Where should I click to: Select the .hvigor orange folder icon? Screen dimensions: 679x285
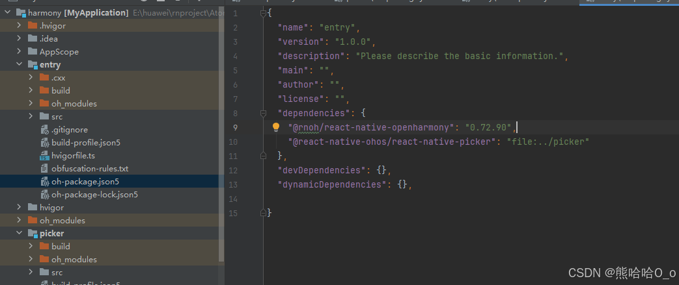[33, 25]
